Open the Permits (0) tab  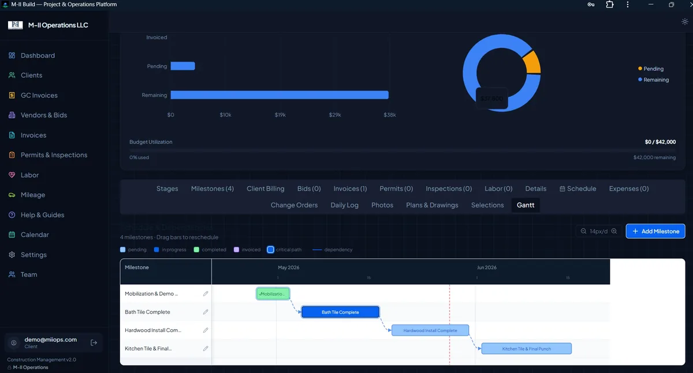tap(396, 189)
